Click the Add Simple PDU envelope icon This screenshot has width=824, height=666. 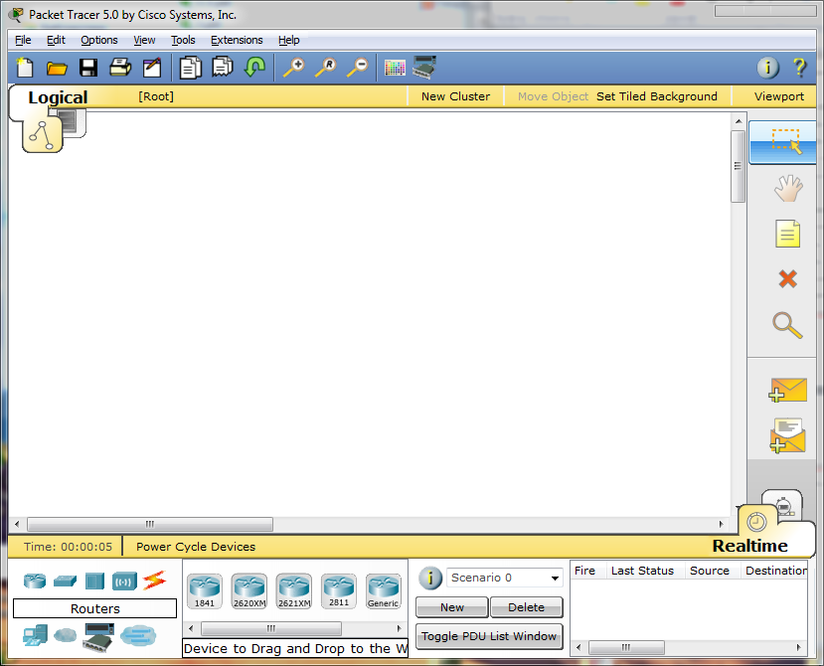click(x=787, y=390)
